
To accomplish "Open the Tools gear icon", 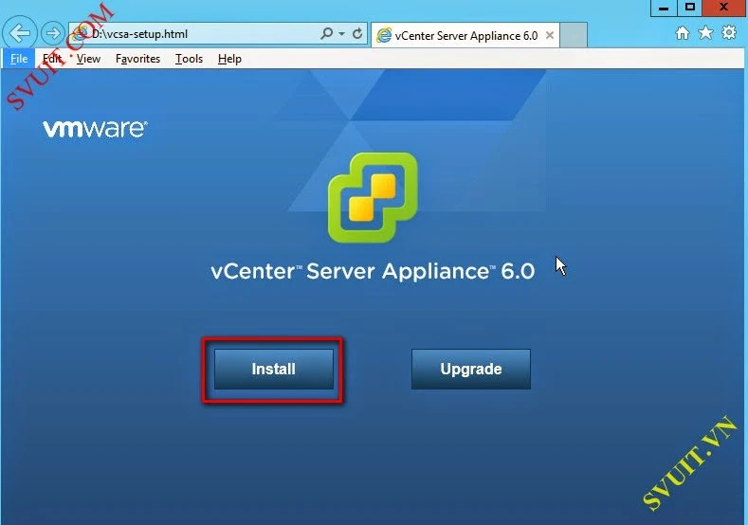I will pos(729,33).
